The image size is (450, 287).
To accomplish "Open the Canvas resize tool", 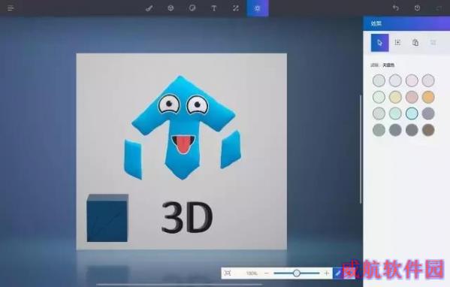I will coord(236,8).
